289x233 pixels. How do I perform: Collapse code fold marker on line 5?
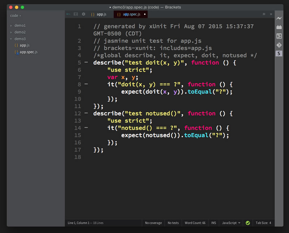click(x=86, y=62)
